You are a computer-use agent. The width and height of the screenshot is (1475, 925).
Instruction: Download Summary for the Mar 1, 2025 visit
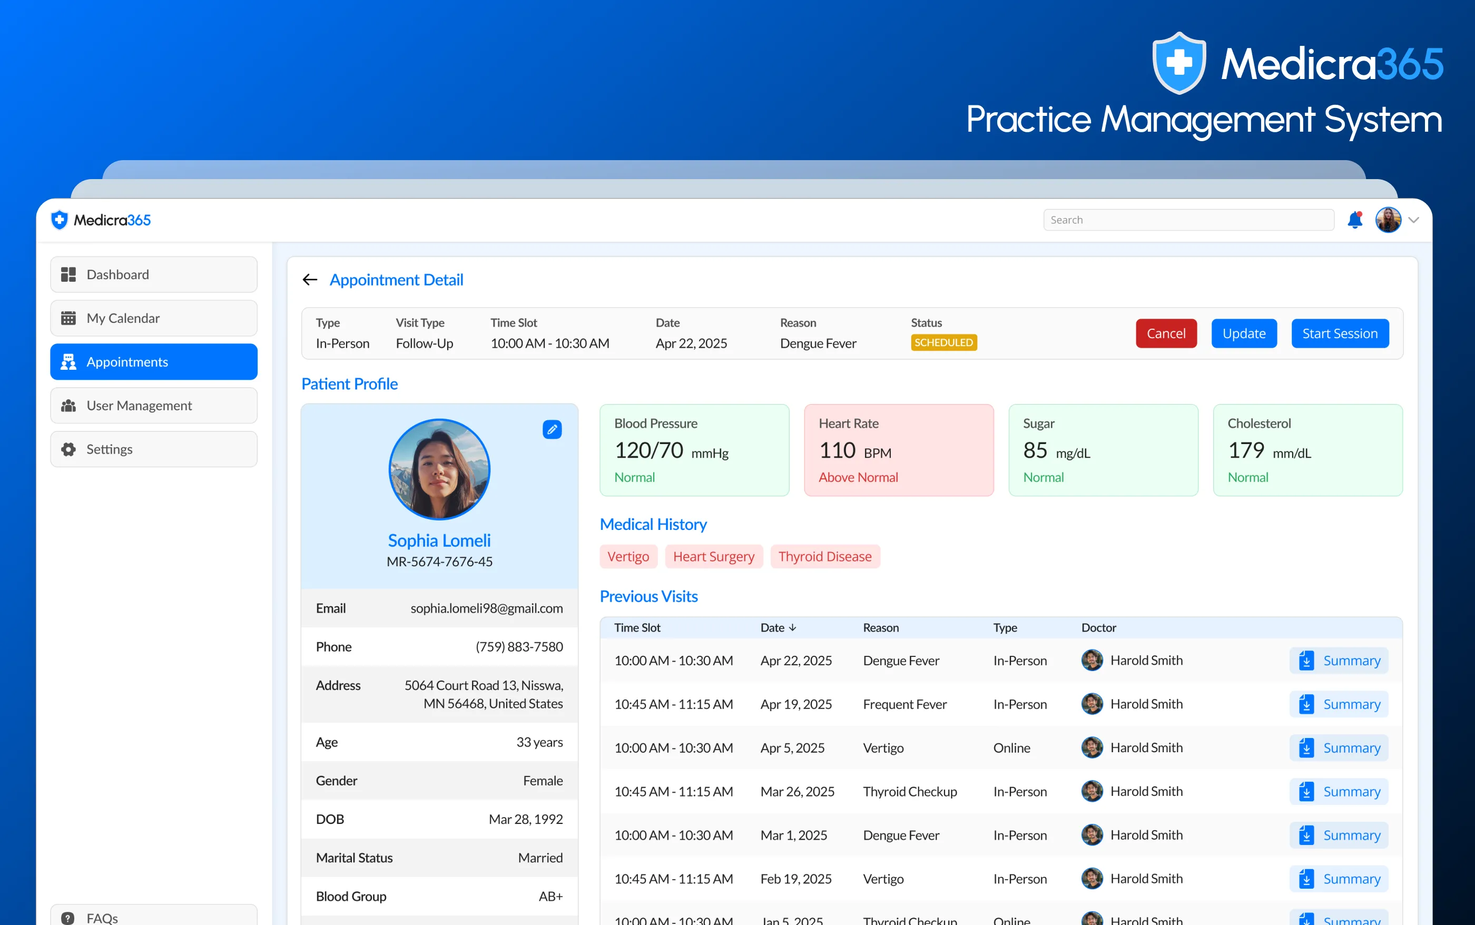point(1339,835)
